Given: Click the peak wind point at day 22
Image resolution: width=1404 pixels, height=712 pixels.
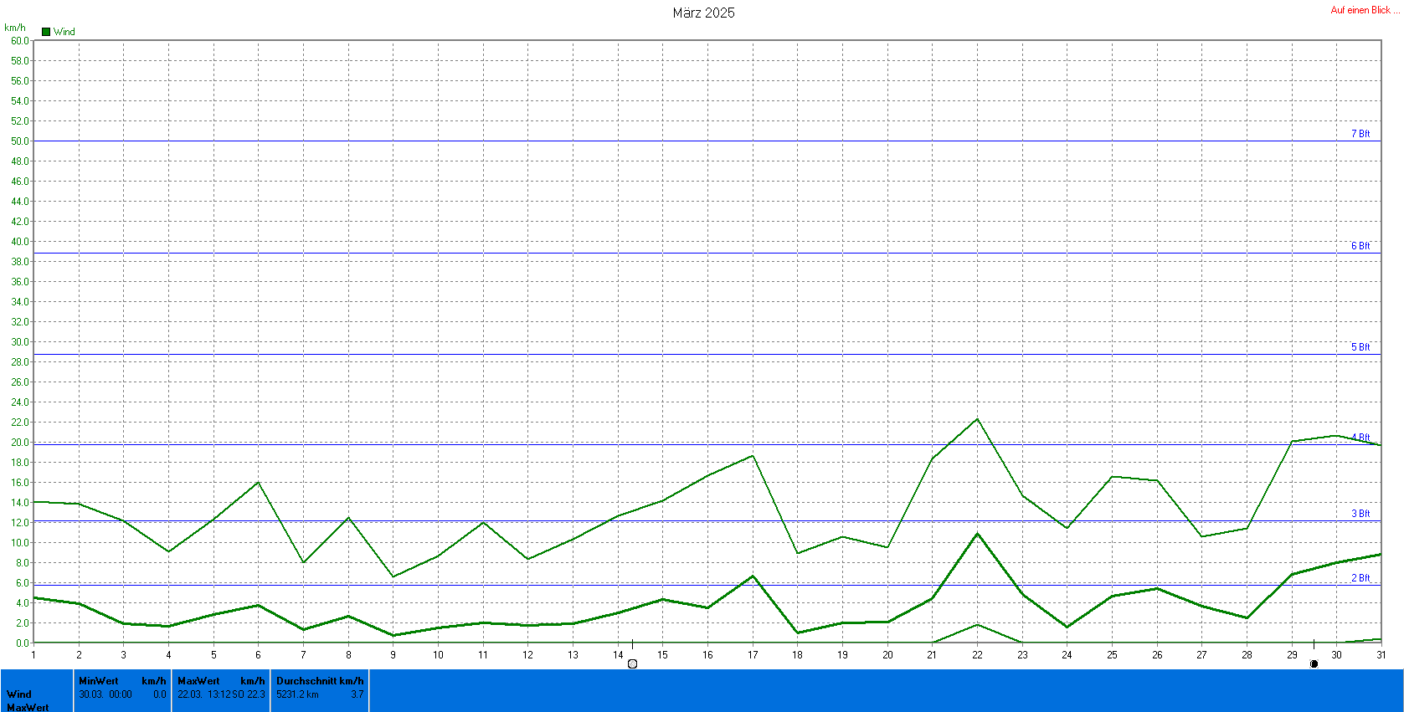Looking at the screenshot, I should click(977, 419).
